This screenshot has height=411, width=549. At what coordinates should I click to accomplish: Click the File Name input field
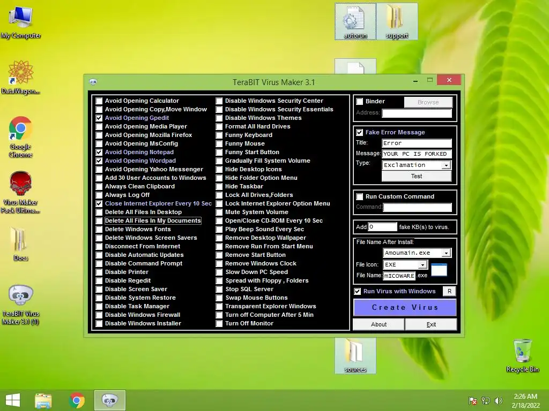pos(399,276)
